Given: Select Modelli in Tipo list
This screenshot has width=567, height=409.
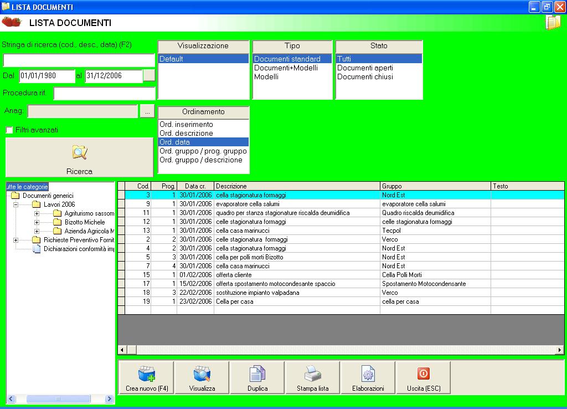Looking at the screenshot, I should [292, 76].
